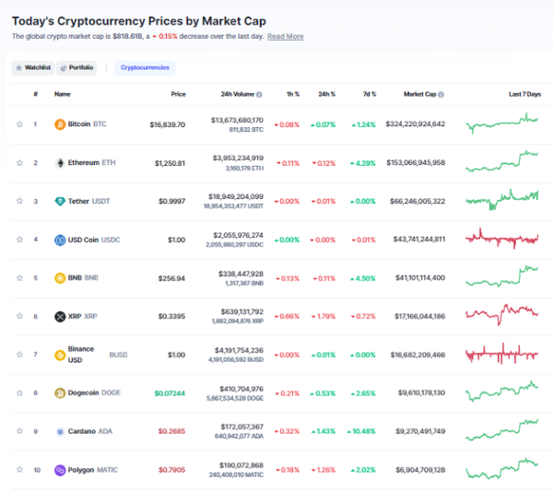
Task: Sort by the Name column header
Action: point(63,94)
